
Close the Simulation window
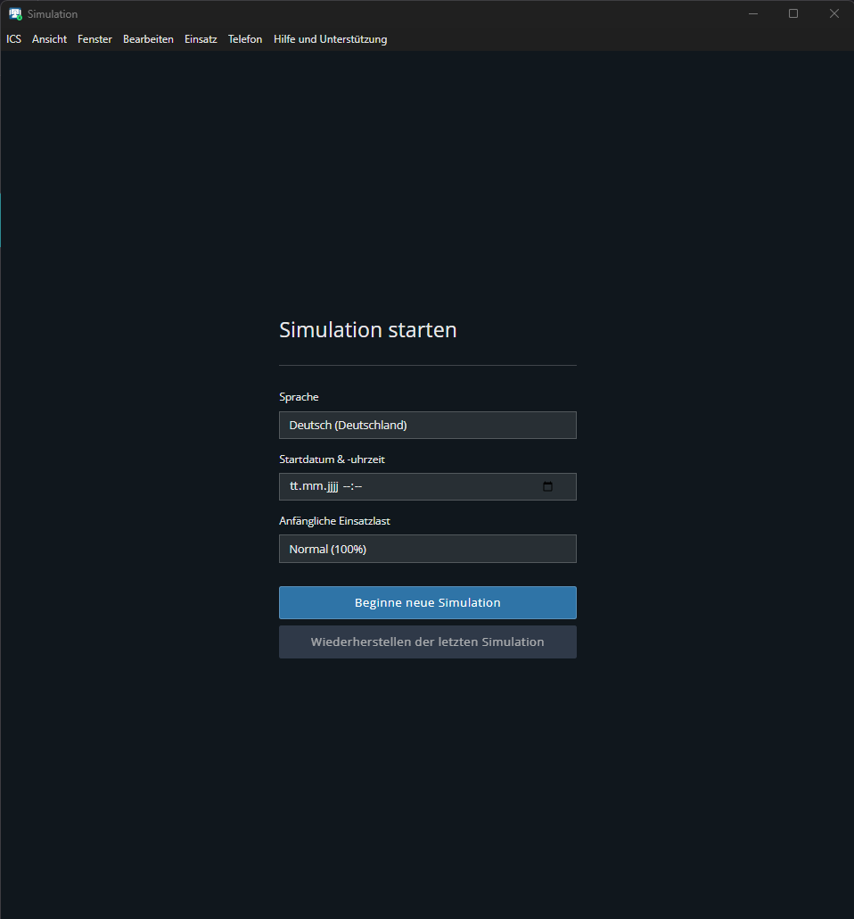[833, 14]
